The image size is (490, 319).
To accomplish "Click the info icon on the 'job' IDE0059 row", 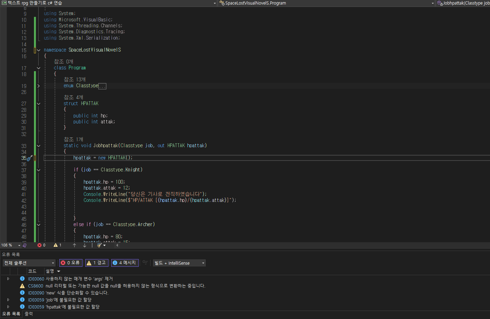I will coord(22,300).
